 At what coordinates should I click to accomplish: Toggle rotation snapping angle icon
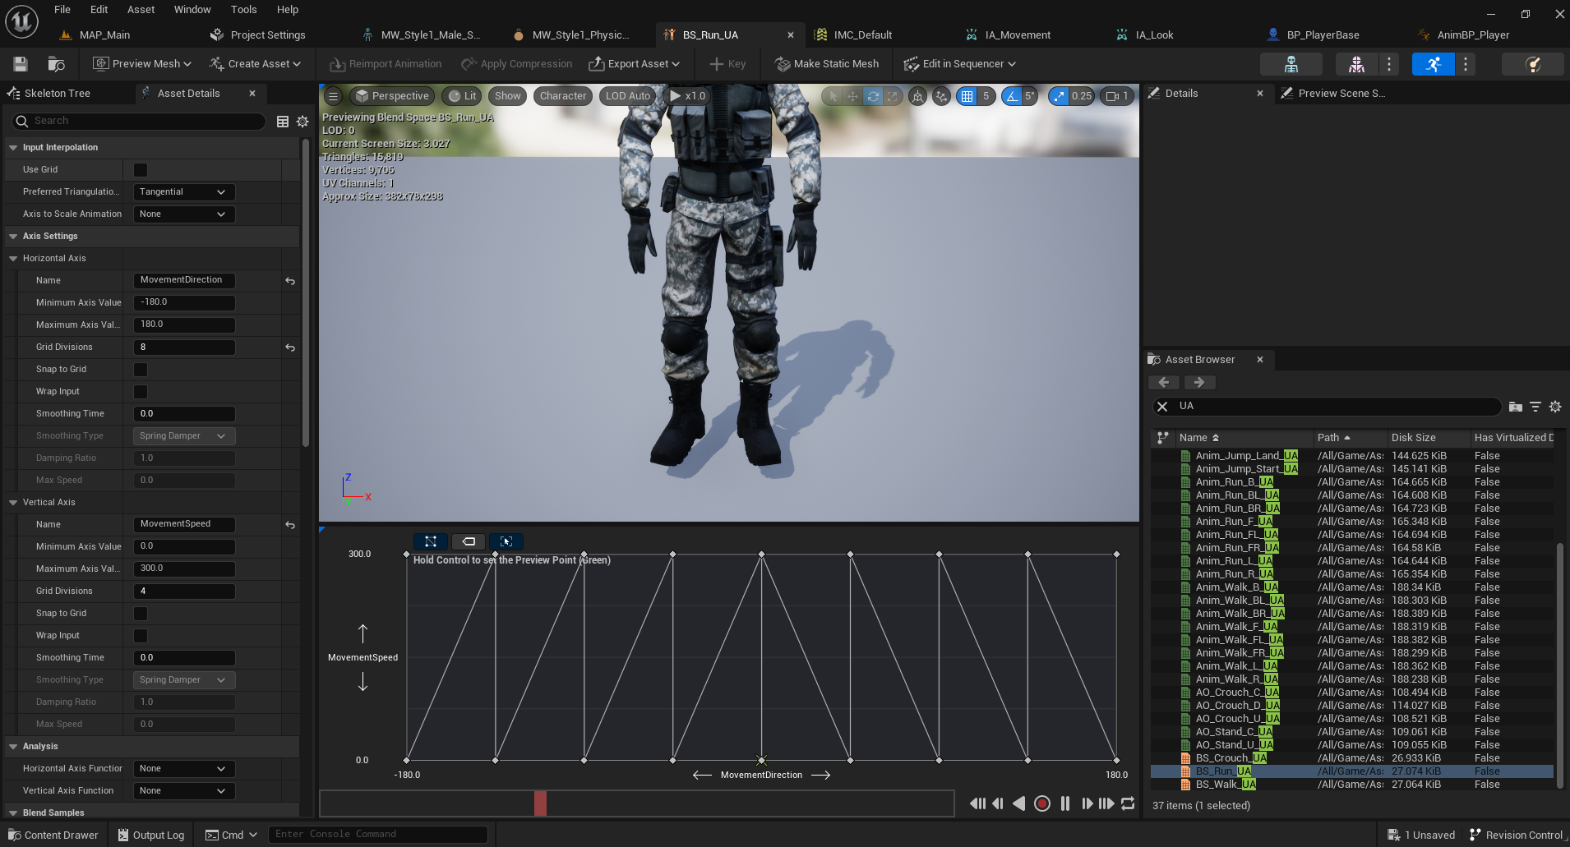pos(1012,96)
